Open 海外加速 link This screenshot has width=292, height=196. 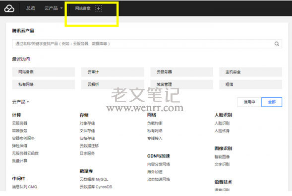point(155,172)
